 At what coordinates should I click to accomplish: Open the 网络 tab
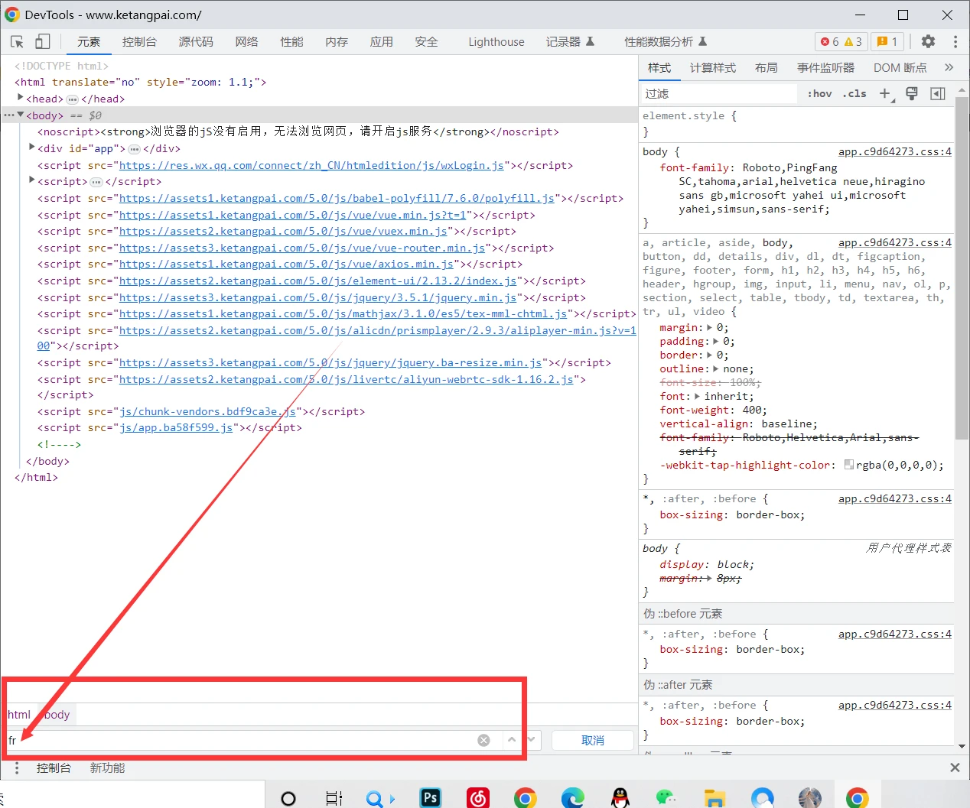coord(246,42)
